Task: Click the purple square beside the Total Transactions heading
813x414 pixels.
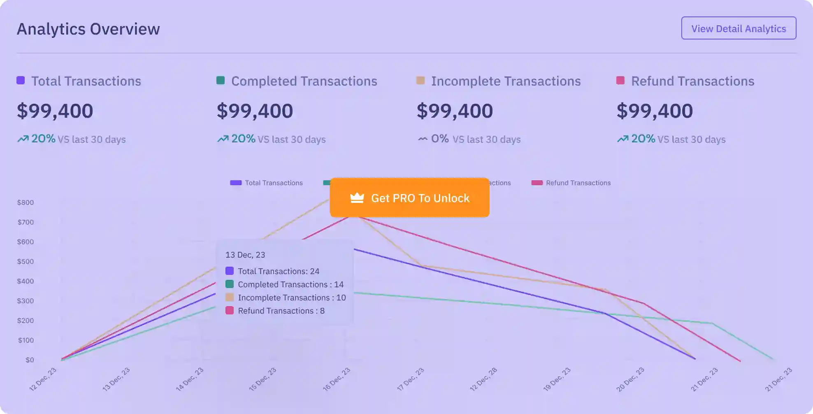Action: pos(21,80)
